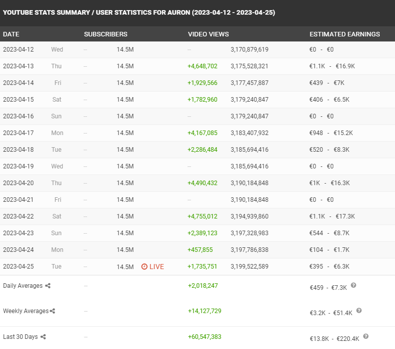
Task: Click views gain +1,782,960
Action: point(202,100)
